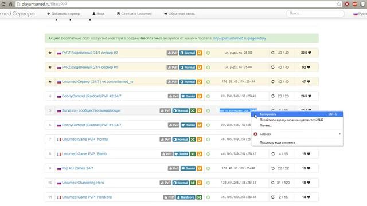Click Normal tag on PVPZ сервер #1 row

(x=188, y=68)
